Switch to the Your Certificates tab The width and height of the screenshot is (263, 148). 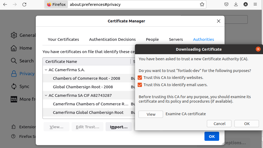tap(63, 39)
